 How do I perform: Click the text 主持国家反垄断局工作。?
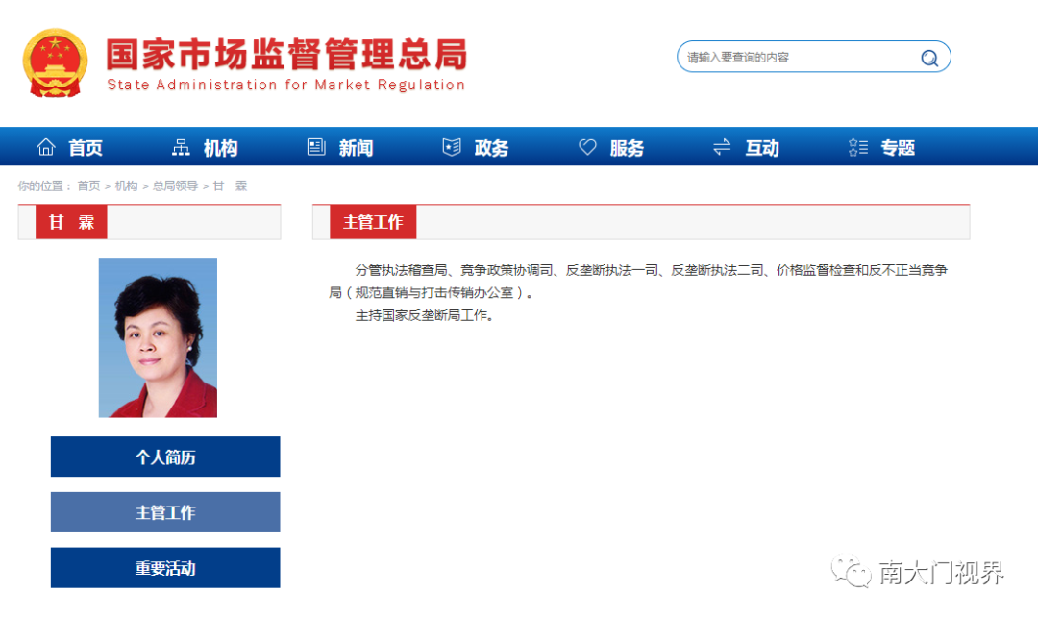click(425, 315)
